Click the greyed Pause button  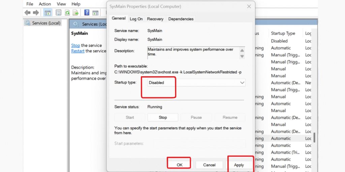tap(196, 117)
